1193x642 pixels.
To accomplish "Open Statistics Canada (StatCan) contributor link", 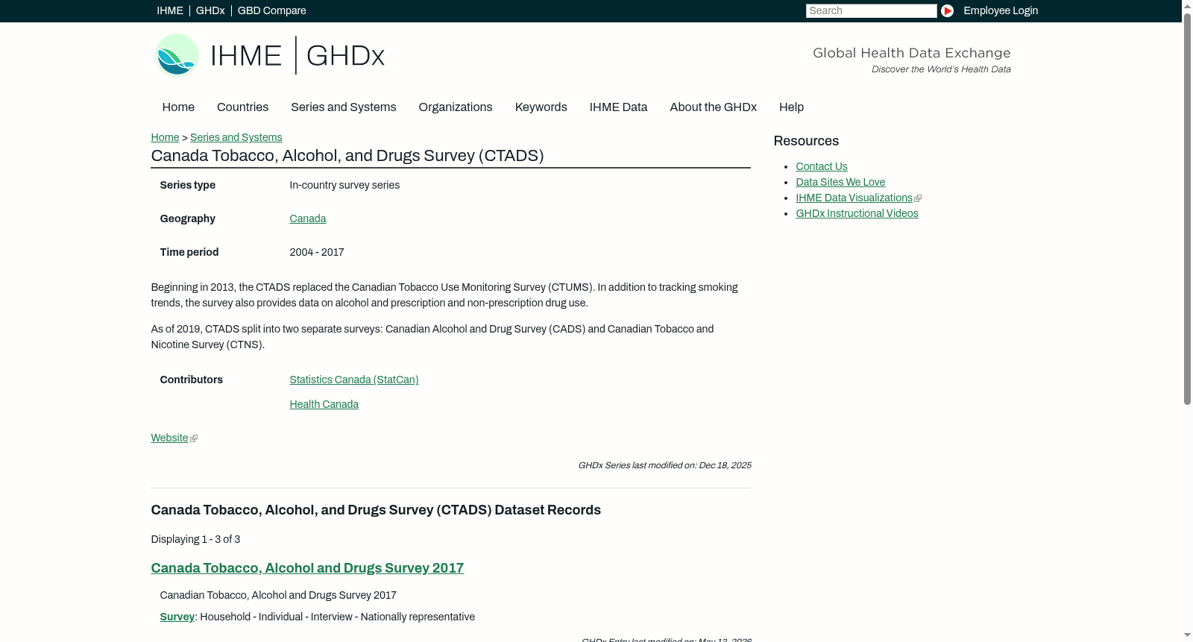I will click(354, 380).
